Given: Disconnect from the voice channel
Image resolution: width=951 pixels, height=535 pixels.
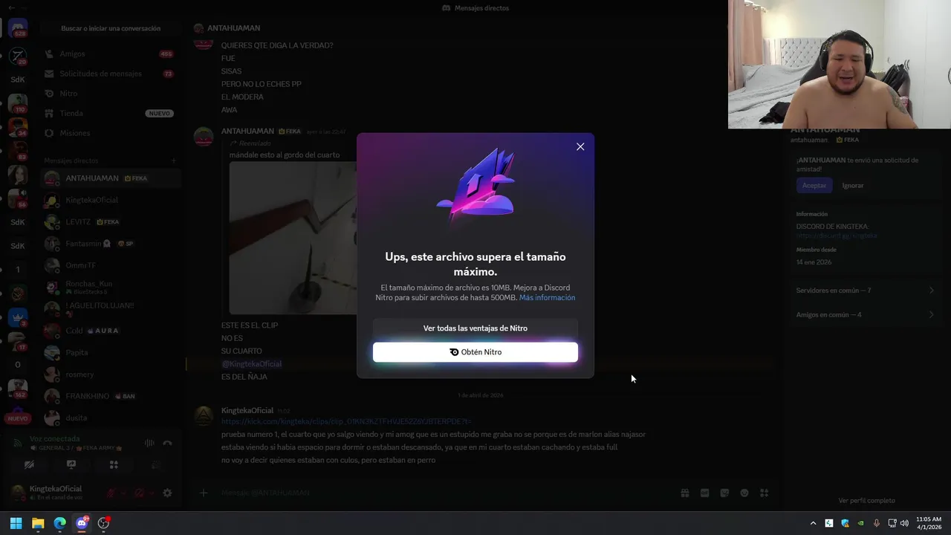Looking at the screenshot, I should [167, 443].
